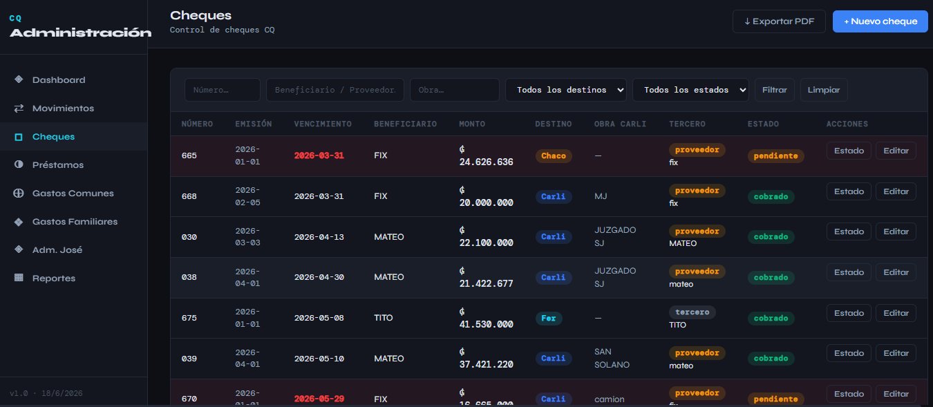
Task: Click the Dashboard diamond icon in sidebar
Action: (x=19, y=79)
